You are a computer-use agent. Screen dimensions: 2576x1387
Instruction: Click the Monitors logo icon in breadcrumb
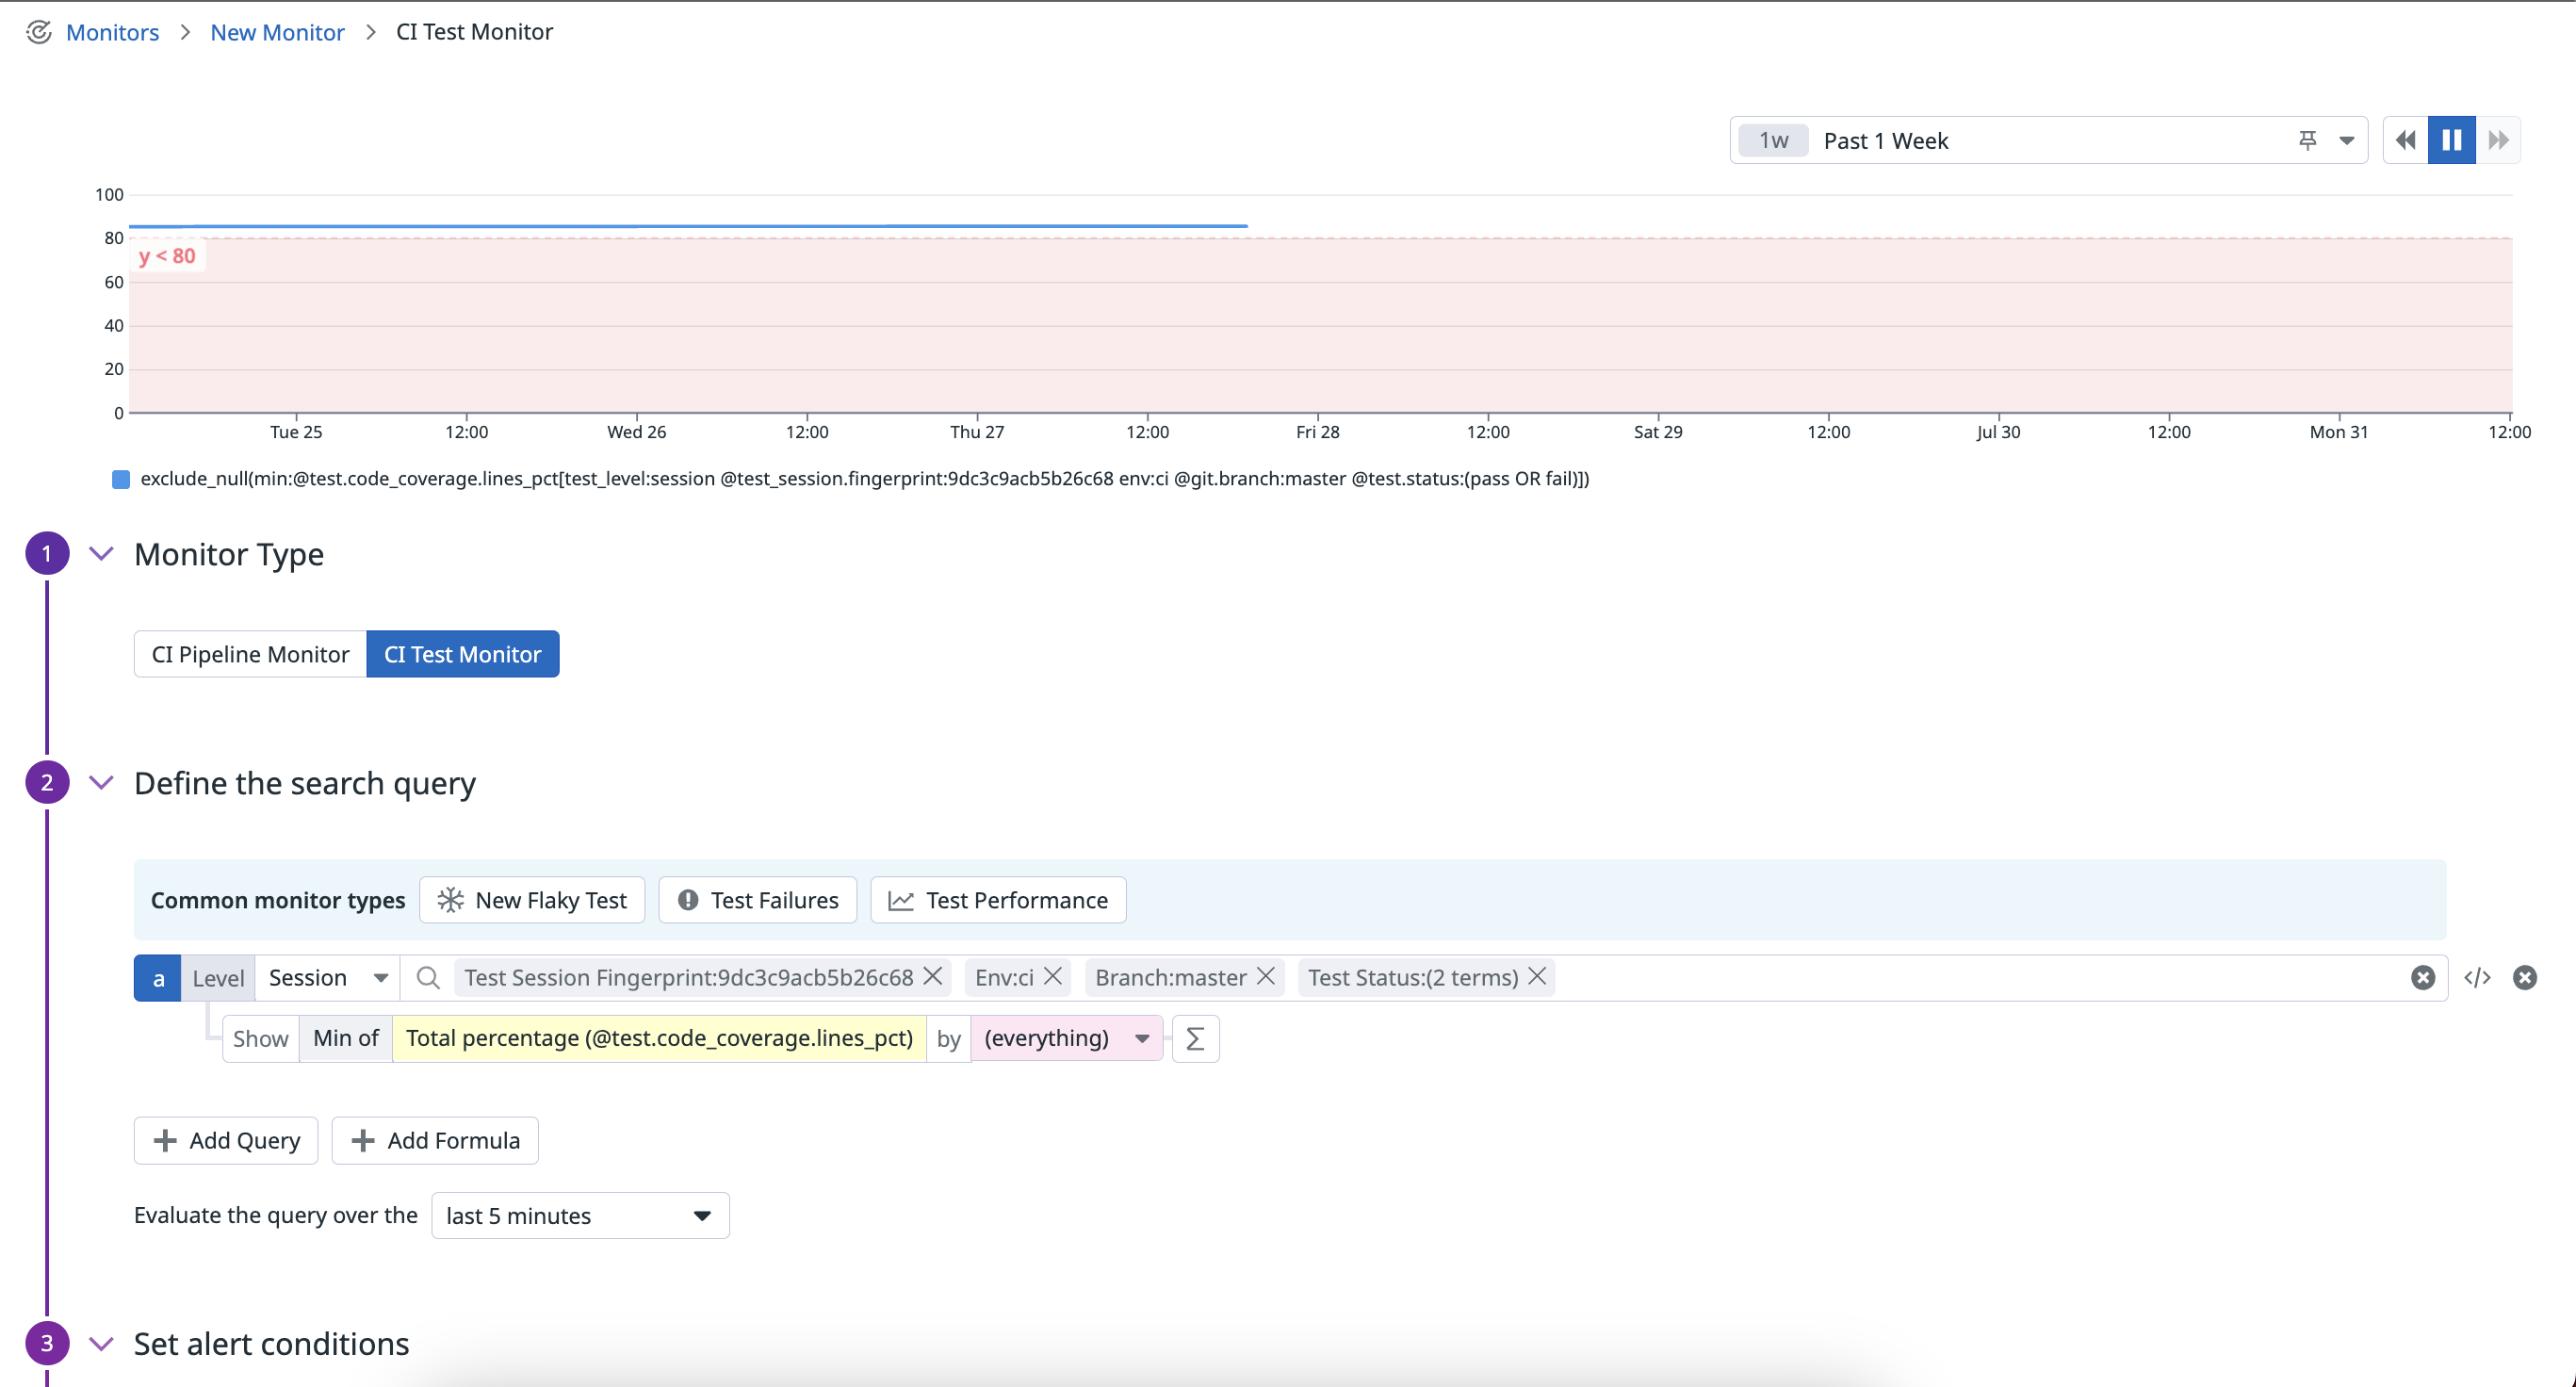(38, 32)
